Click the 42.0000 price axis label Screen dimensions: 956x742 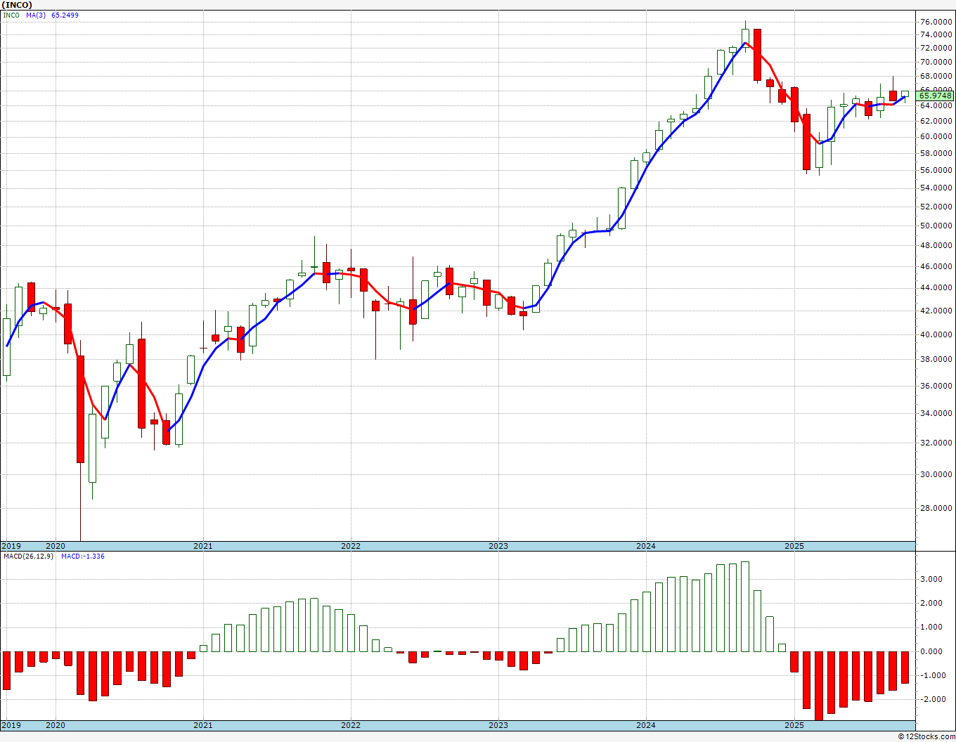tap(936, 311)
